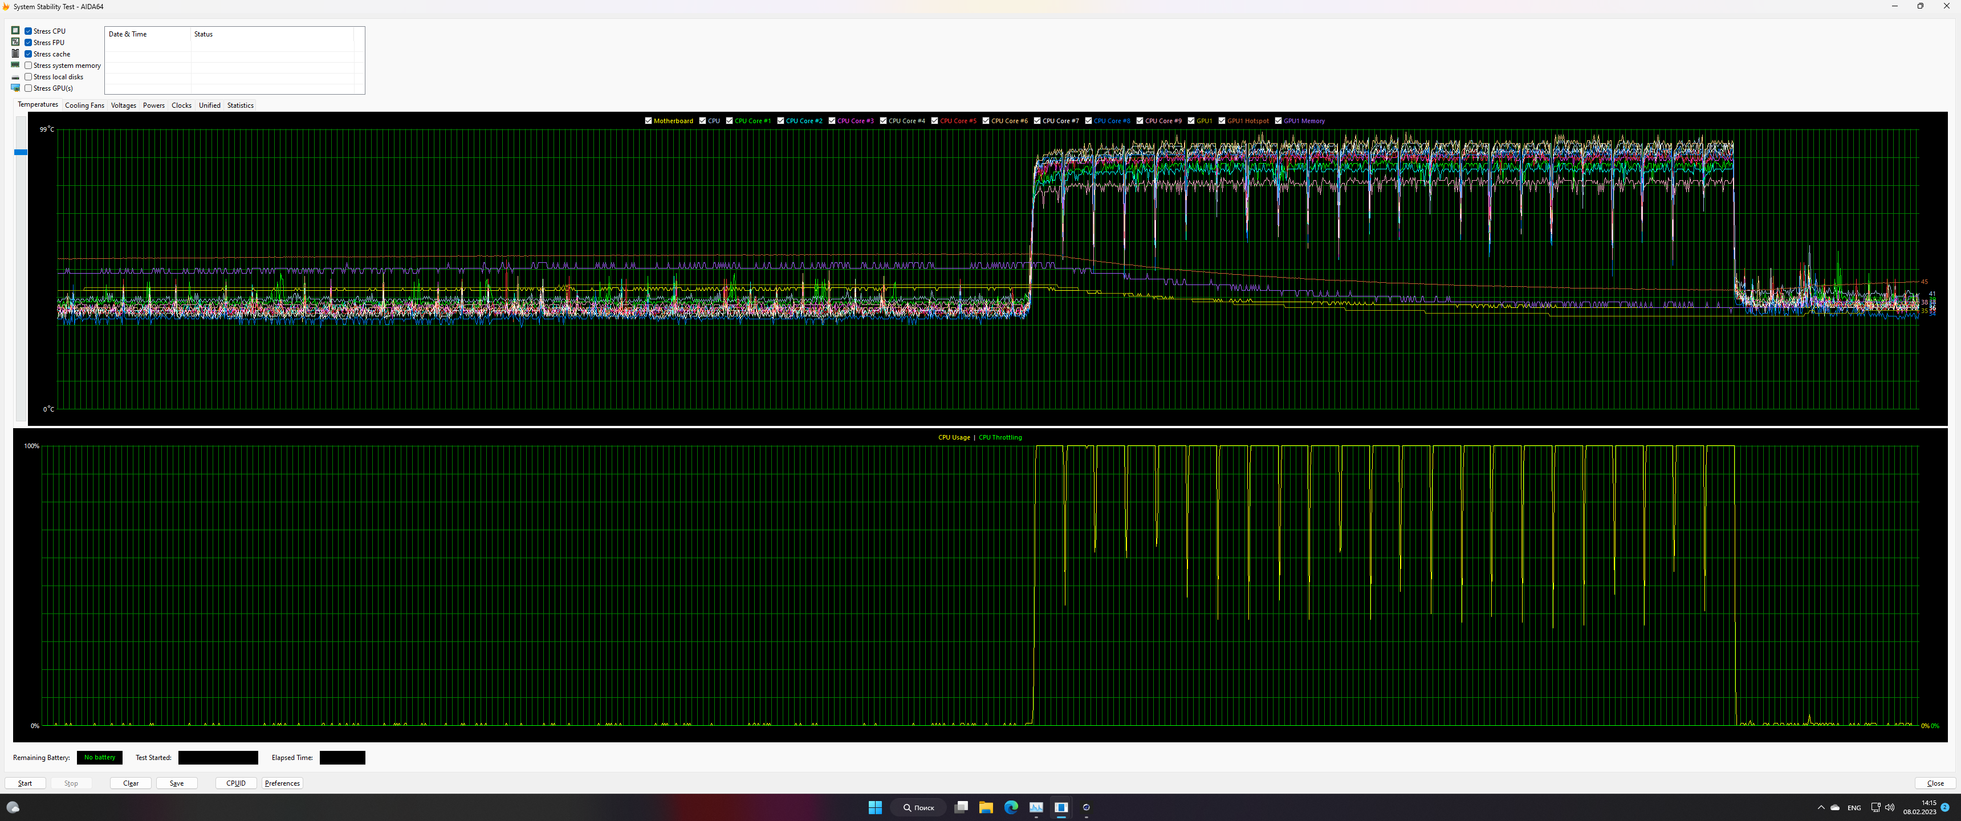Click the taskbar search box
This screenshot has height=821, width=1961.
(919, 807)
